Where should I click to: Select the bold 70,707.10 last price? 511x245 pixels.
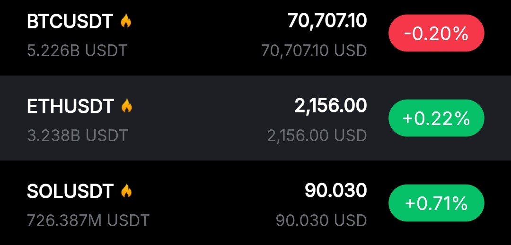pyautogui.click(x=327, y=21)
